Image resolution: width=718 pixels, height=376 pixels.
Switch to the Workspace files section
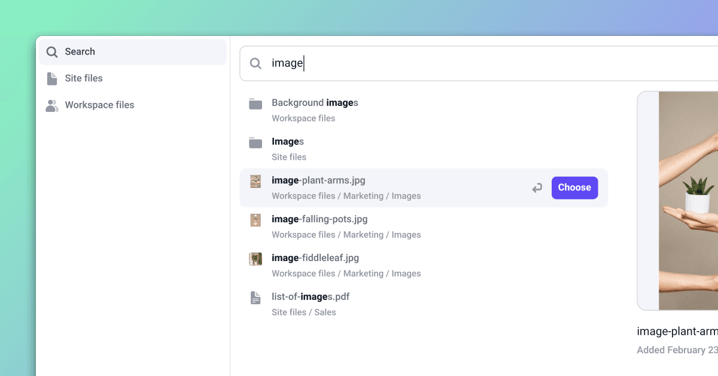tap(99, 105)
